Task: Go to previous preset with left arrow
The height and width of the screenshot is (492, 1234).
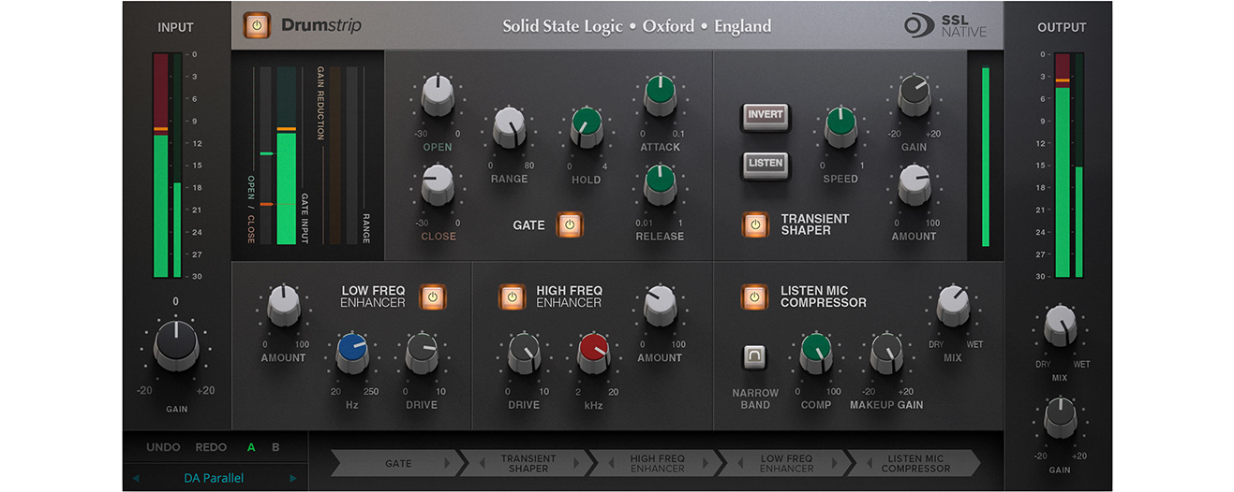Action: coord(136,478)
